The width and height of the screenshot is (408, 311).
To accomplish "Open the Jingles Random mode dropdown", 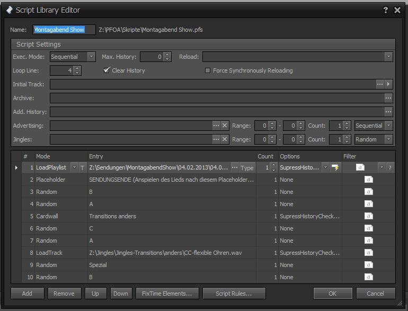I will 388,139.
